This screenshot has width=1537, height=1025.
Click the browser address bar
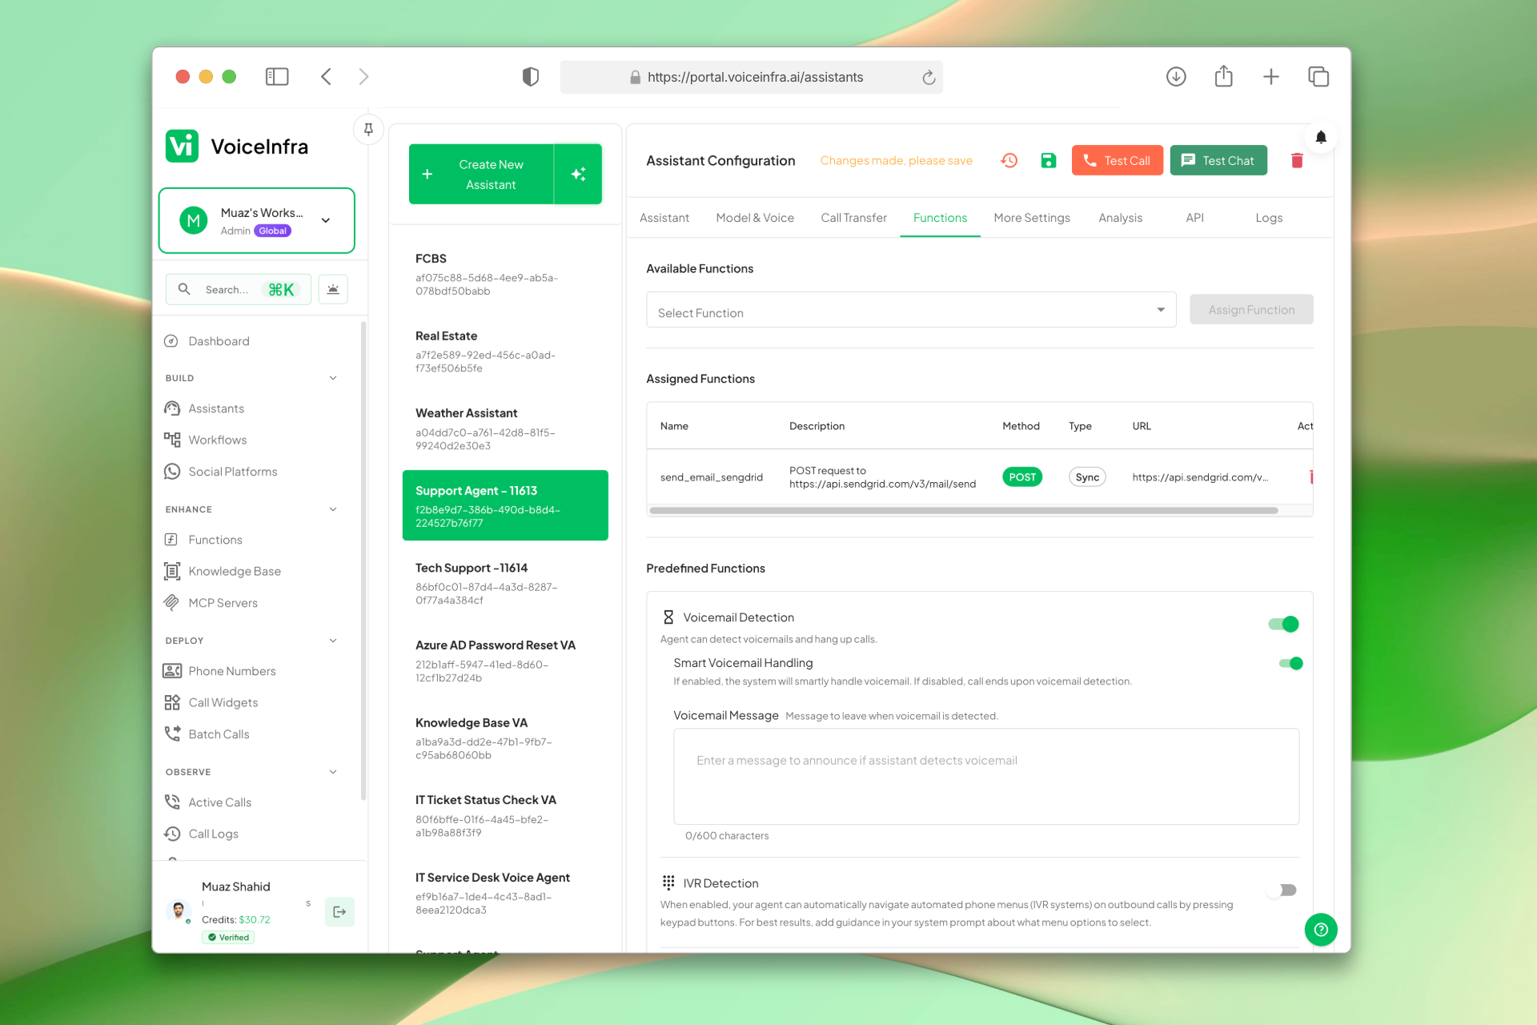pyautogui.click(x=751, y=77)
